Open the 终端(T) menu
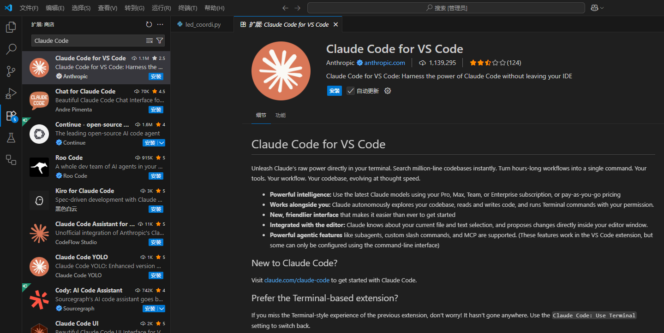664x333 pixels. coord(187,8)
